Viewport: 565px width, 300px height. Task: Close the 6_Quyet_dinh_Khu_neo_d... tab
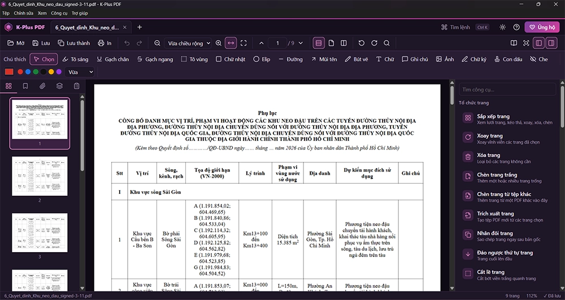click(x=125, y=27)
